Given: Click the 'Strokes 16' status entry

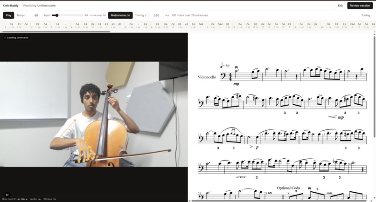Looking at the screenshot, I should point(49,199).
